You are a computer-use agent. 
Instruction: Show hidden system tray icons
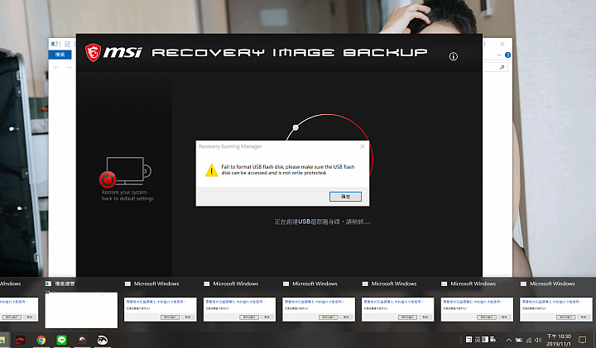pos(508,340)
